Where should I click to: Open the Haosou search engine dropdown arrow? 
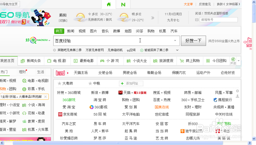click(49, 40)
